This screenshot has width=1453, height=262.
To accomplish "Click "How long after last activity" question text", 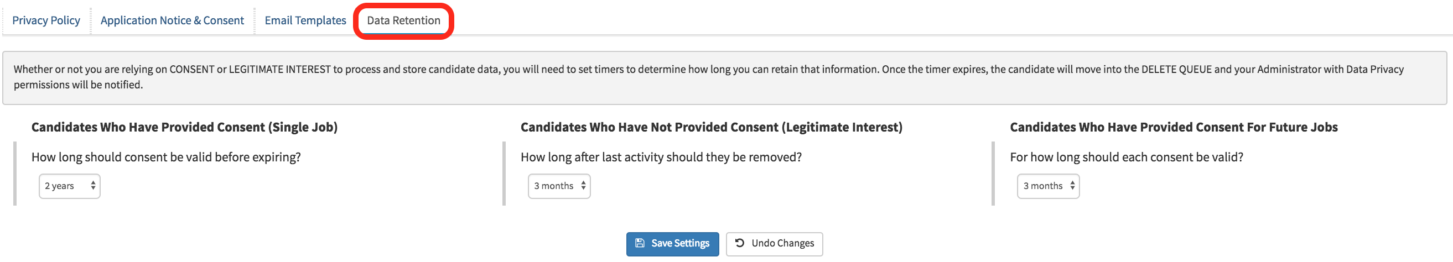I will pyautogui.click(x=661, y=157).
